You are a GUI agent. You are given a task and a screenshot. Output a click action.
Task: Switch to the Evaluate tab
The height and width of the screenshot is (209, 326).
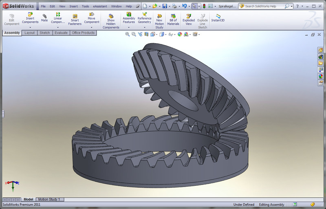61,33
